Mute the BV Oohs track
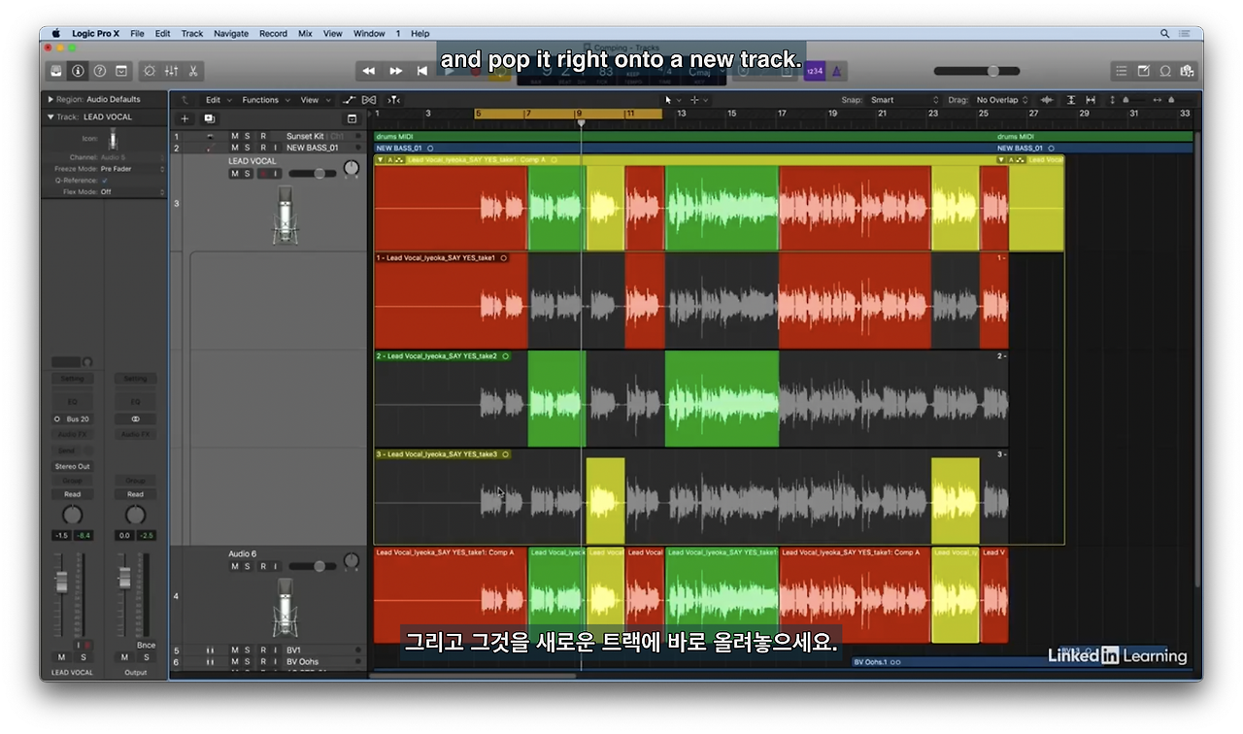Image resolution: width=1243 pixels, height=734 pixels. tap(234, 662)
